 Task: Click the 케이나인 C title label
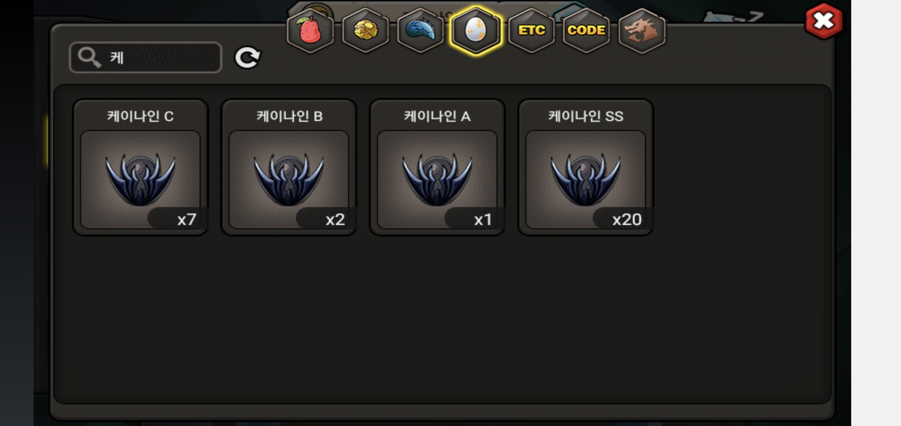(140, 116)
